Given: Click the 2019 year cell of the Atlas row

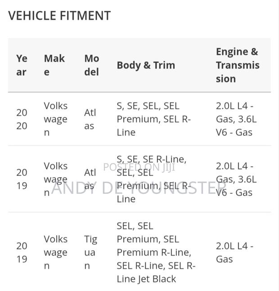Looking at the screenshot, I should pos(22,179).
